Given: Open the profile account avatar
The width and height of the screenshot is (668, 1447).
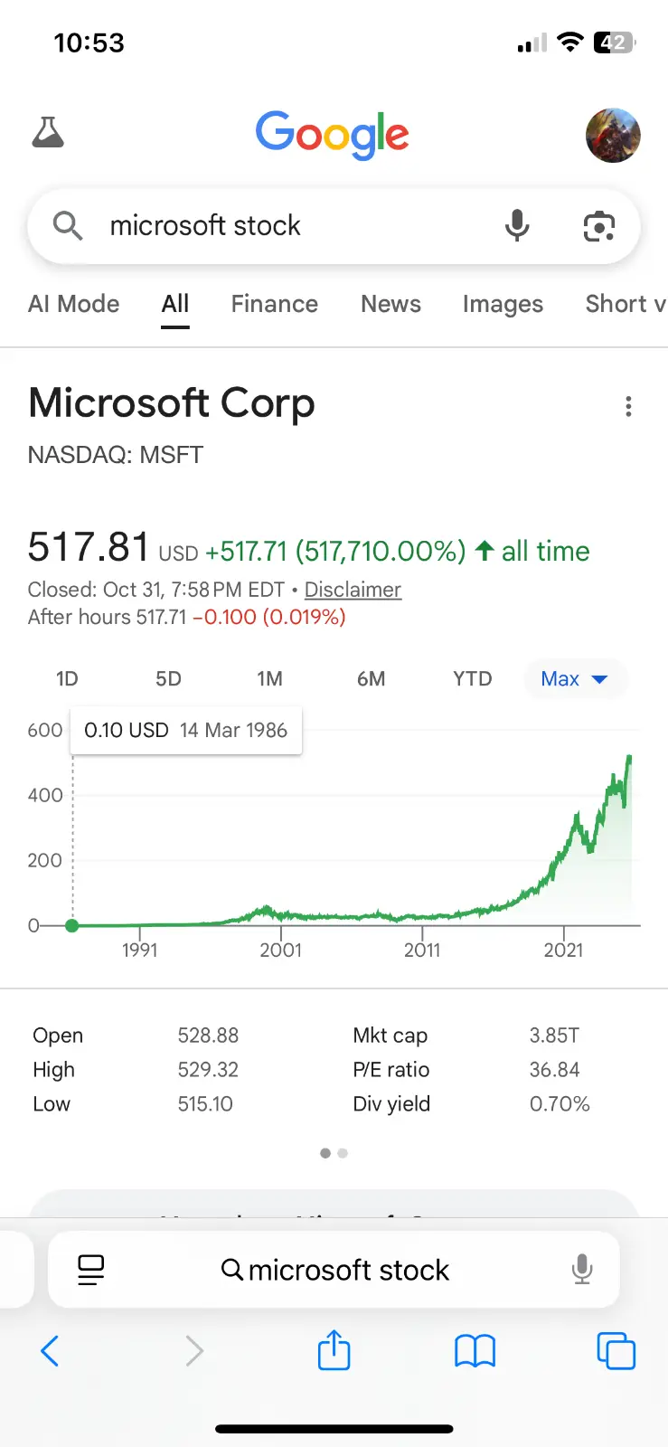Looking at the screenshot, I should tap(613, 135).
